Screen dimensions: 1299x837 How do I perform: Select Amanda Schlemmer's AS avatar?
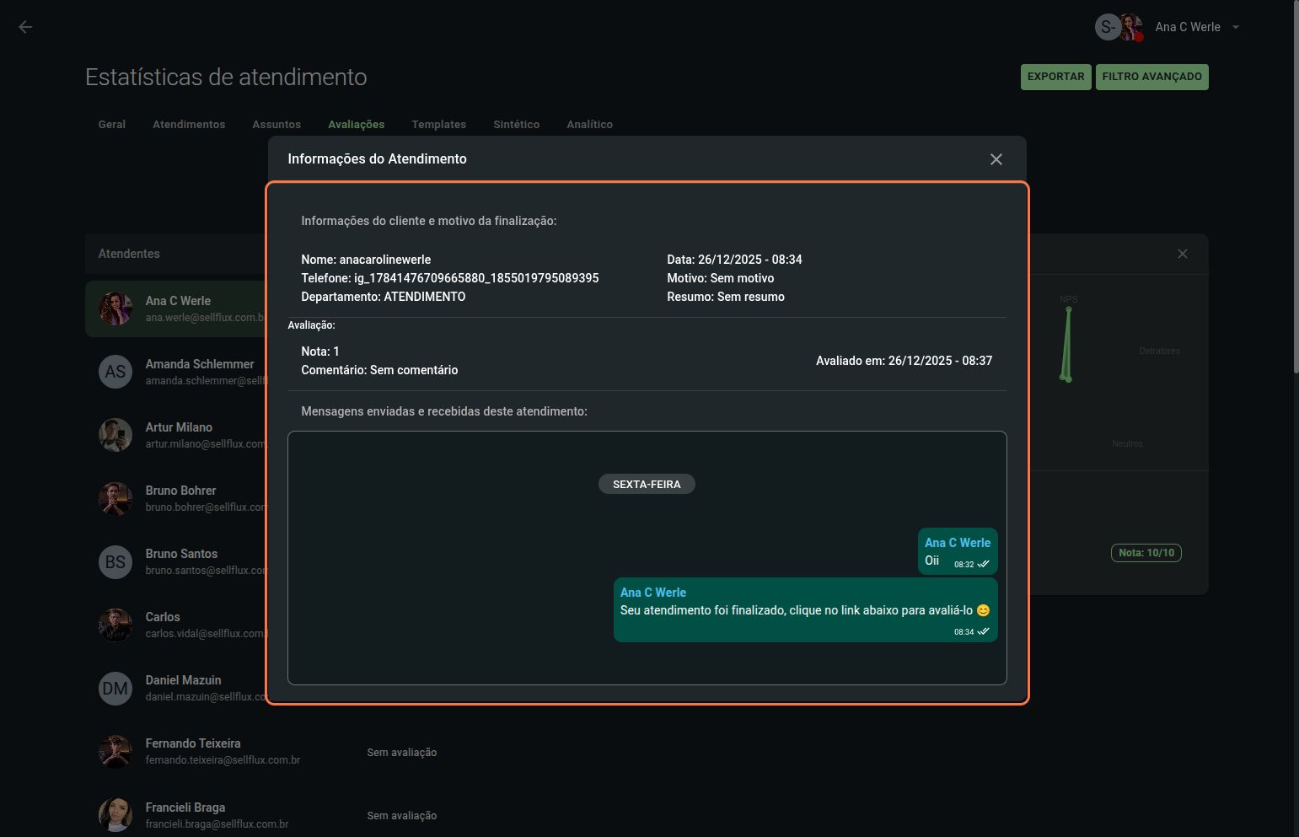pyautogui.click(x=115, y=372)
